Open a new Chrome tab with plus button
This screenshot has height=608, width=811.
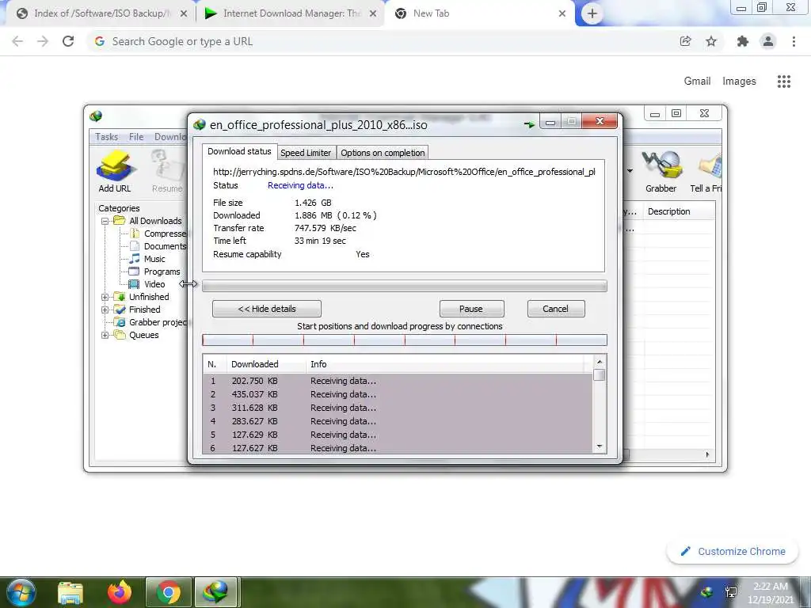pos(592,13)
